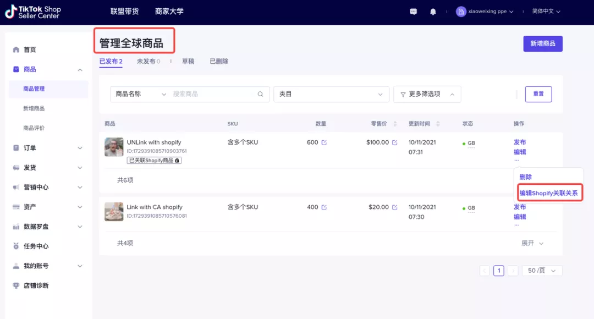
Task: Select 编辑Shopify关联关系 in the context menu
Action: (548, 193)
